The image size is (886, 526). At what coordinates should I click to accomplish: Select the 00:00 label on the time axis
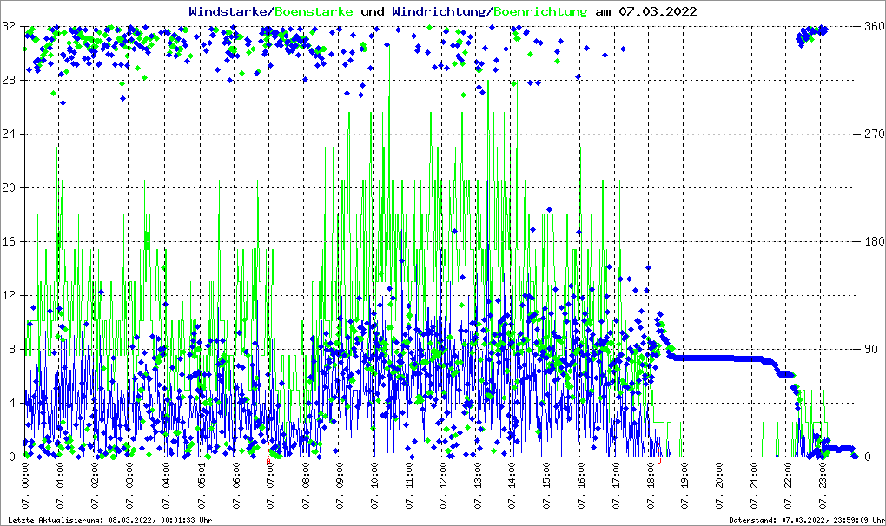26,487
